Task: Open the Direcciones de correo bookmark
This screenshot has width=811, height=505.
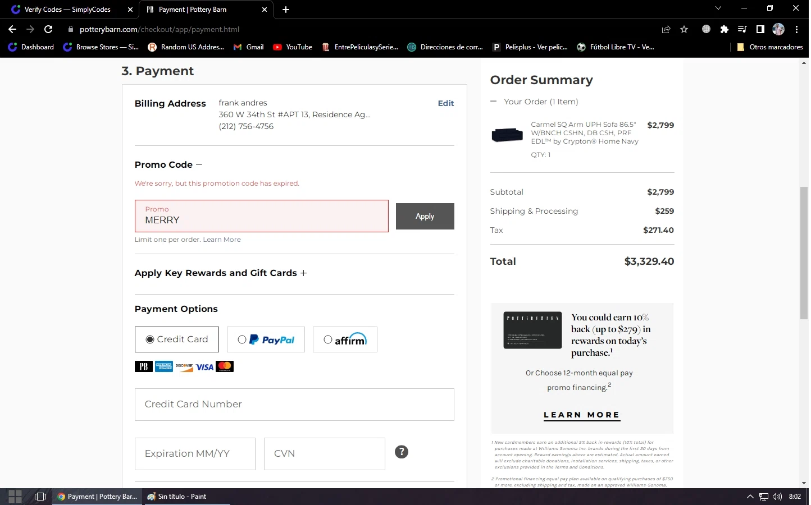Action: coord(445,47)
